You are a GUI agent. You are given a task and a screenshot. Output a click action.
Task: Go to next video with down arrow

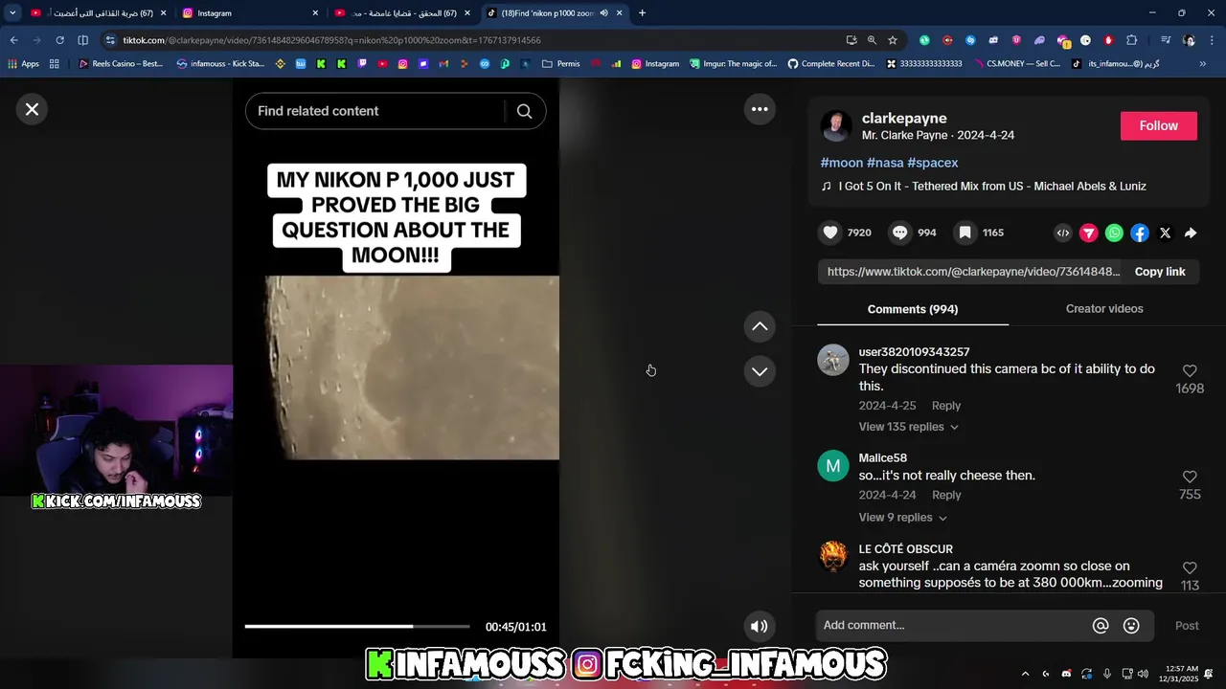[x=760, y=371]
